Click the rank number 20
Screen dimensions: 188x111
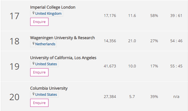point(14,97)
